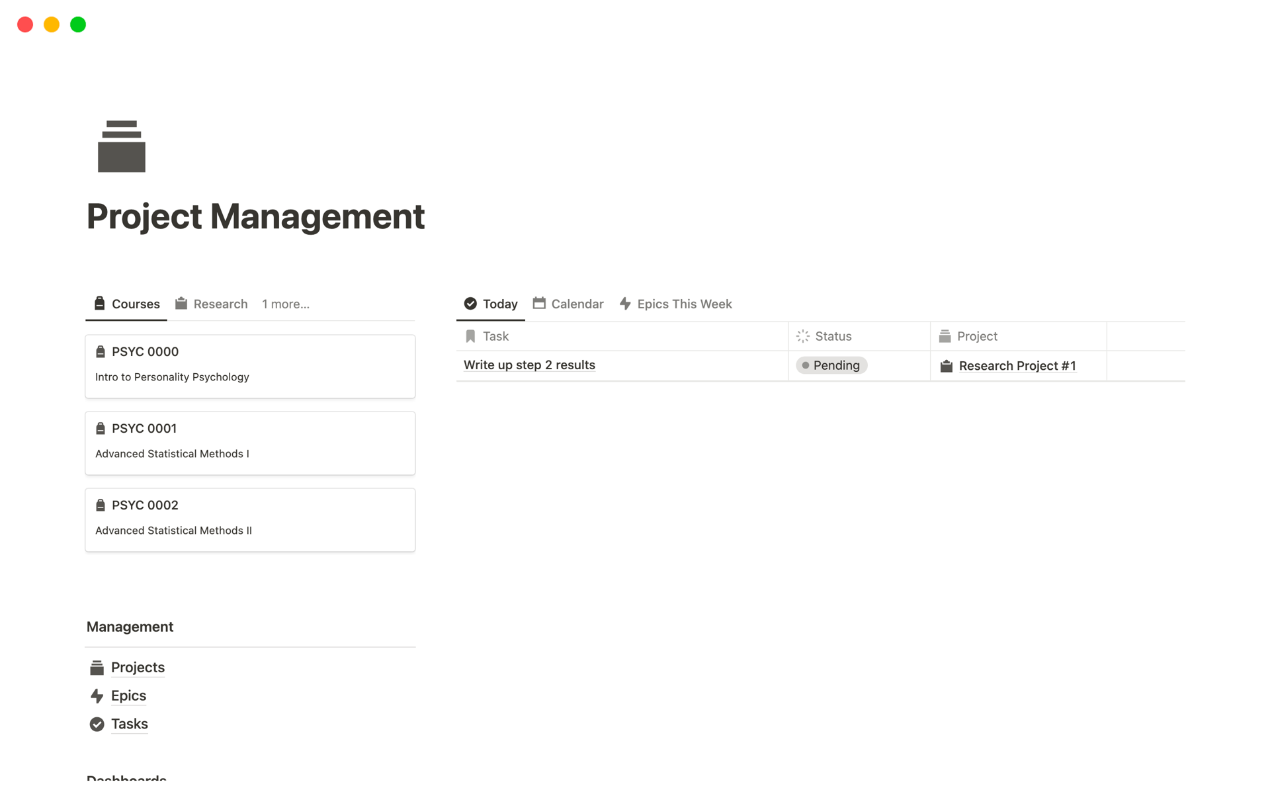1270x794 pixels.
Task: Switch to the Research tab
Action: pos(212,304)
